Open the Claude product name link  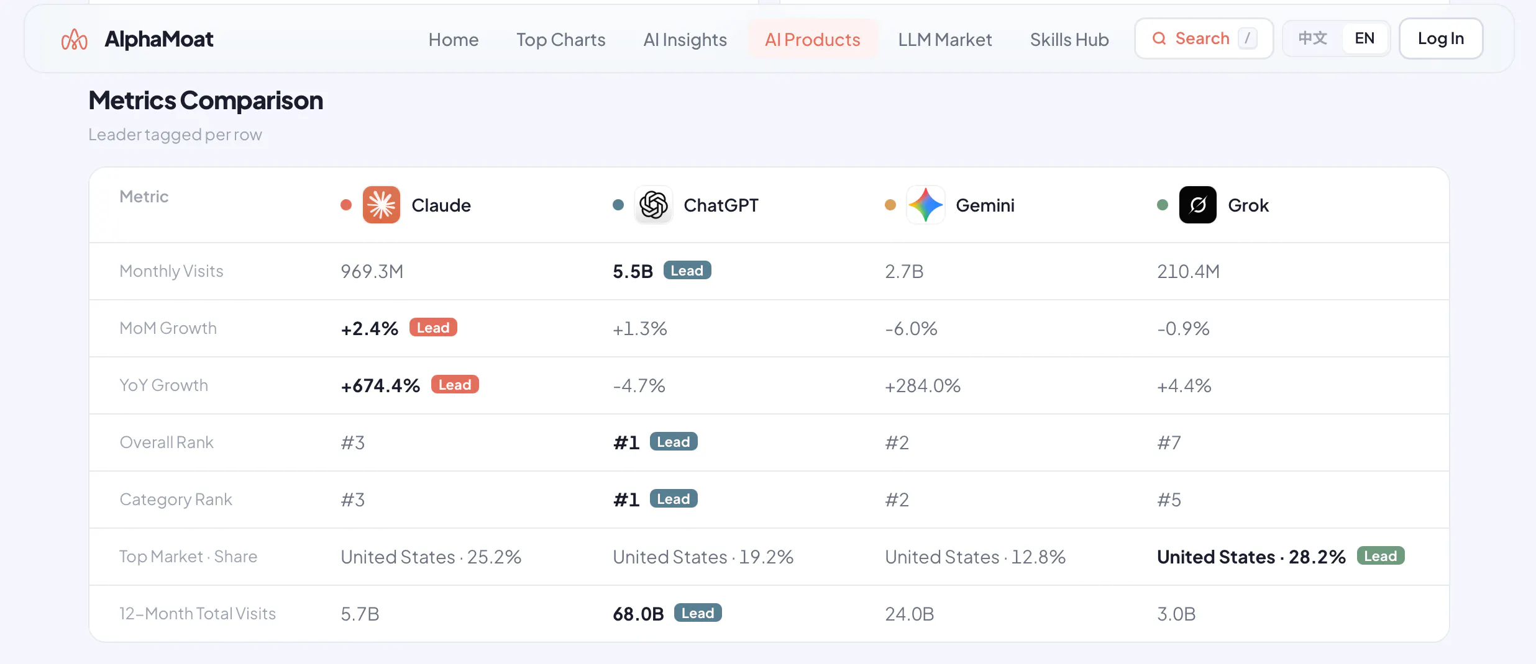[x=441, y=205]
